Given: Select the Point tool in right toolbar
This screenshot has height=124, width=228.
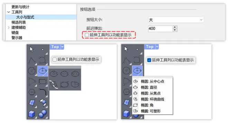Looking at the screenshot, I should (x=137, y=49).
